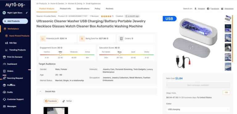Click the Messages envelope icon

4,106
